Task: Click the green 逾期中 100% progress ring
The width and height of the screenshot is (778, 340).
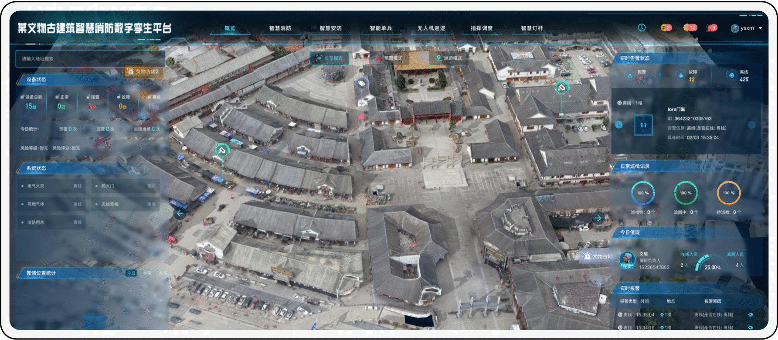Action: (686, 193)
